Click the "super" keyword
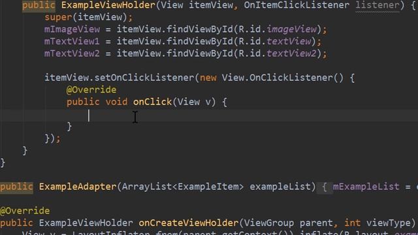The width and height of the screenshot is (418, 235). [58, 18]
